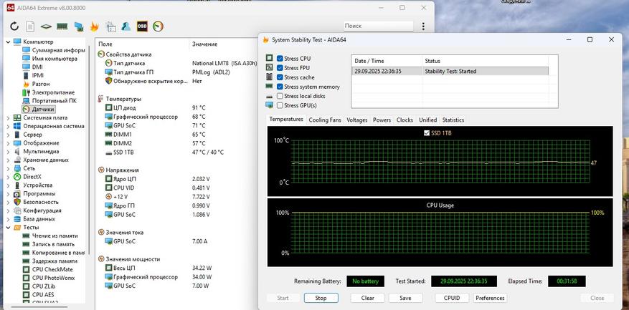Image resolution: width=629 pixels, height=310 pixels.
Task: Click the memory module toolbar icon
Action: 62,26
